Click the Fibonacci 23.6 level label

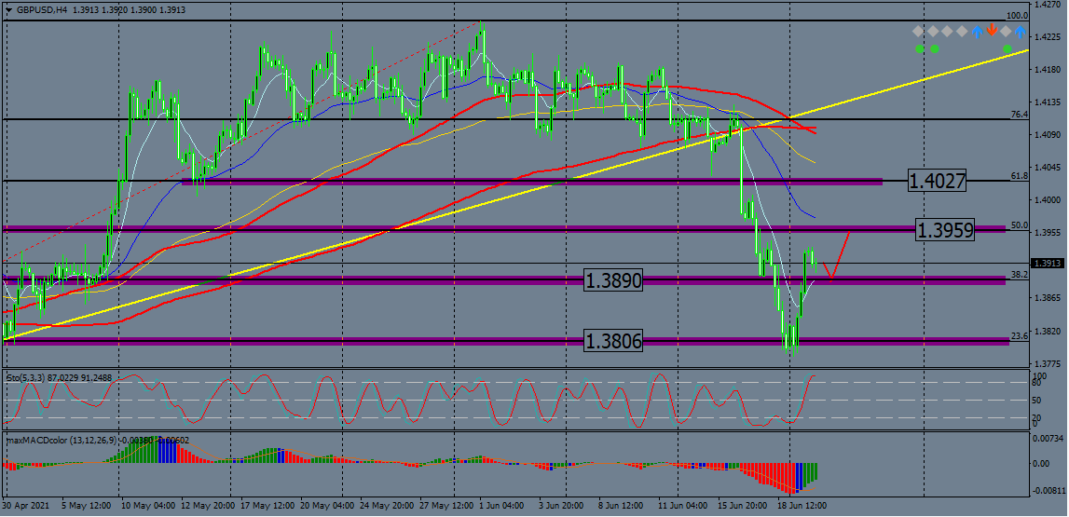[1020, 335]
